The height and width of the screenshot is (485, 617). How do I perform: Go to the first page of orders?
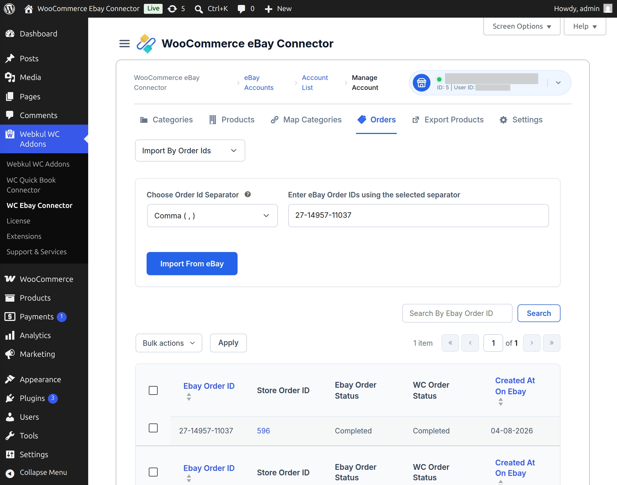[x=450, y=343]
